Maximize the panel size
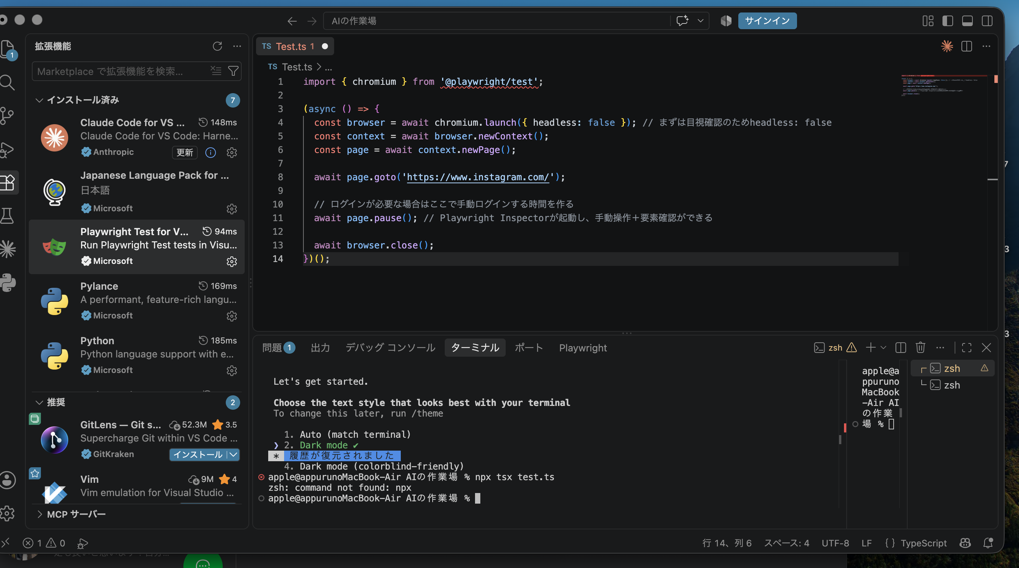 click(967, 348)
